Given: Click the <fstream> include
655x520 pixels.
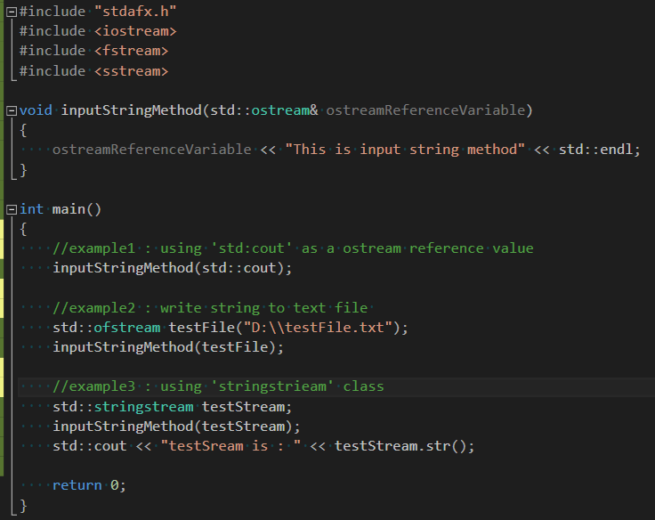Looking at the screenshot, I should 131,51.
